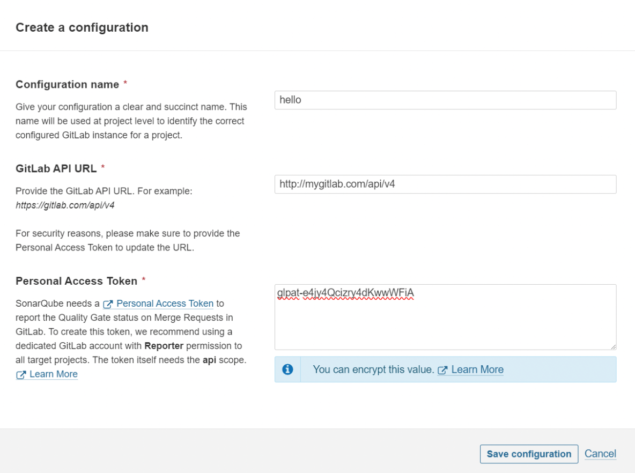The image size is (635, 473).
Task: Click the bold "Personal Access Token" heading
Action: tap(75, 280)
